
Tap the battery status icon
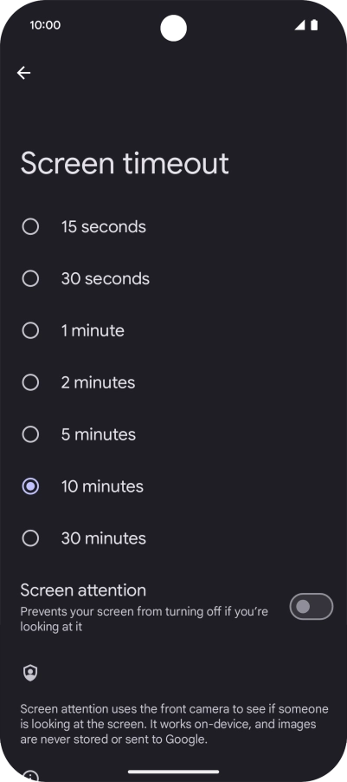pos(314,25)
